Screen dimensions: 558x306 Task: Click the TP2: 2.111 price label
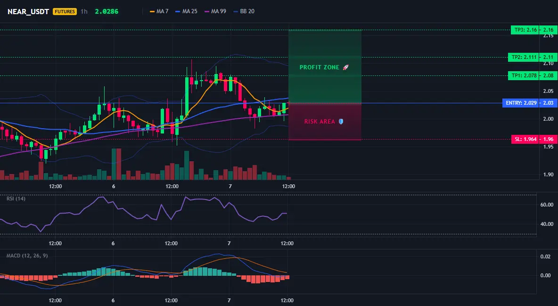[523, 57]
